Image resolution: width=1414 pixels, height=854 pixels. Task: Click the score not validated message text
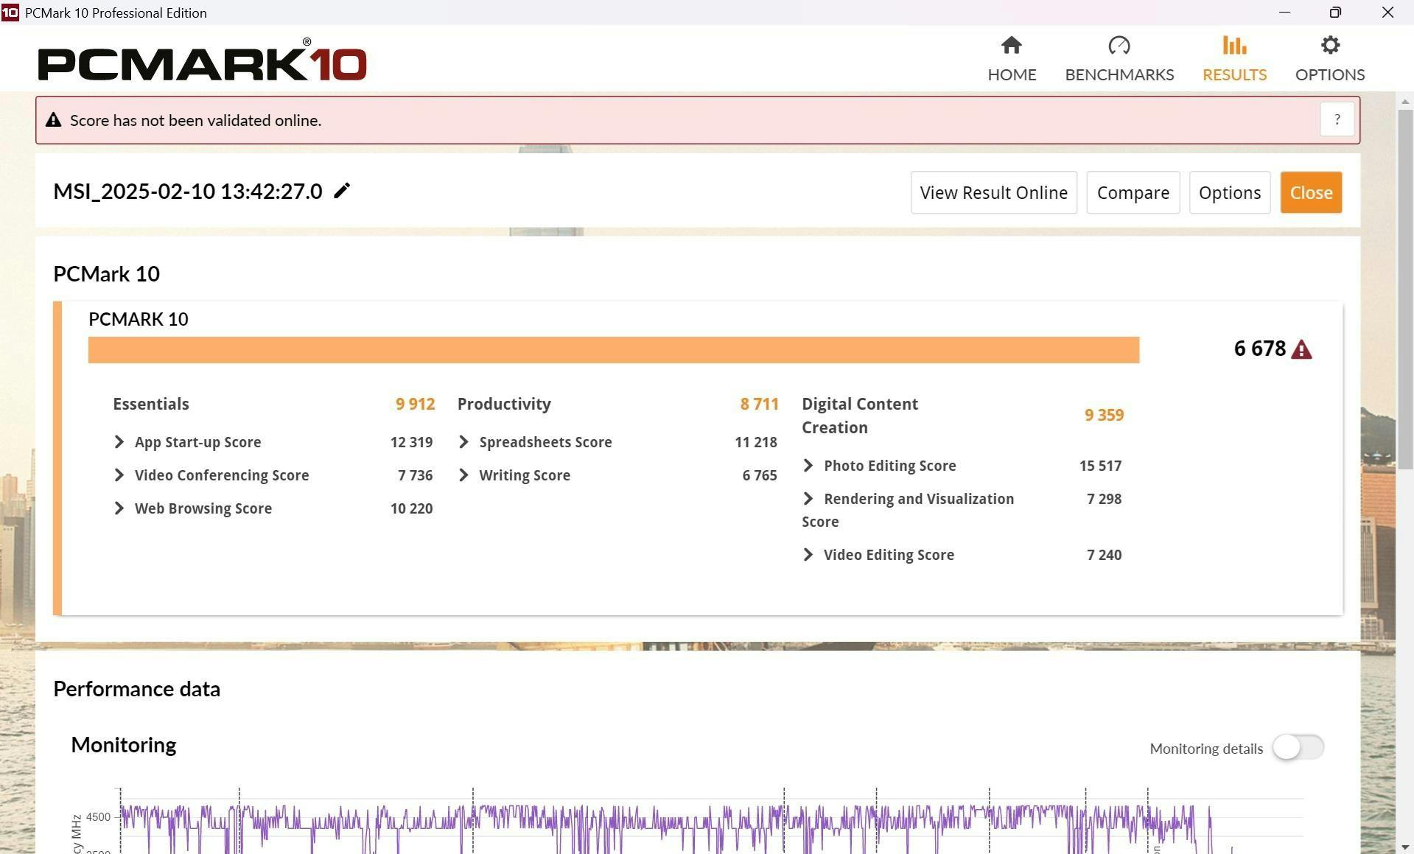click(x=195, y=120)
